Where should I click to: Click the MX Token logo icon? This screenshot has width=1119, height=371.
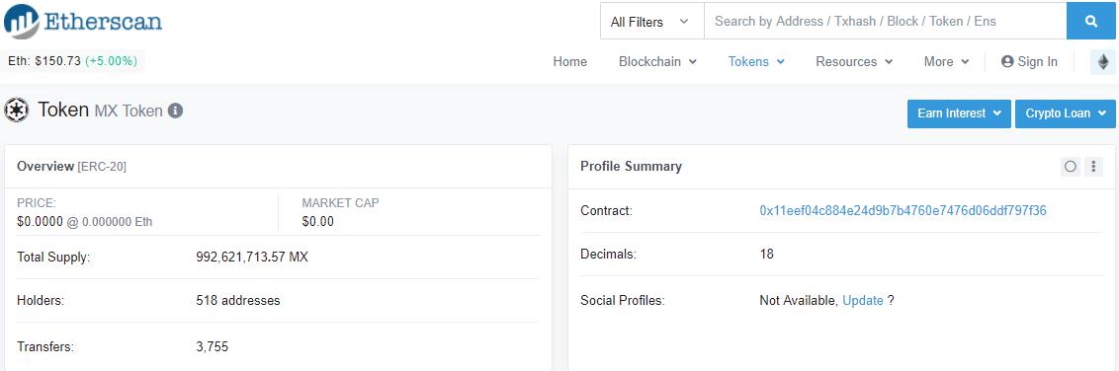17,110
